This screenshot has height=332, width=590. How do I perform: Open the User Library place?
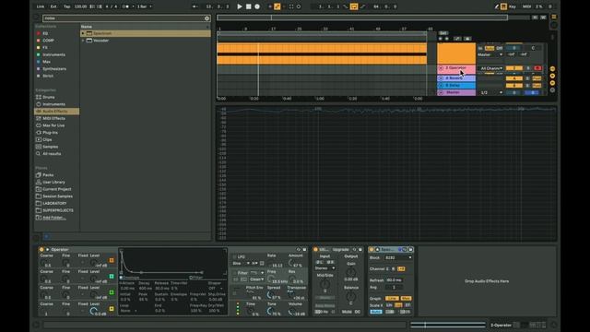coord(53,182)
